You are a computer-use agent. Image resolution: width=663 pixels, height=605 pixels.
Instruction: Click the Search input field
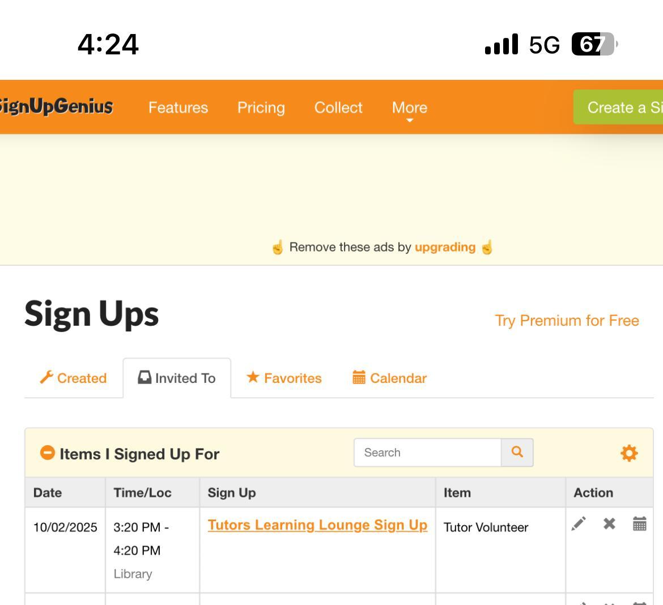[427, 453]
